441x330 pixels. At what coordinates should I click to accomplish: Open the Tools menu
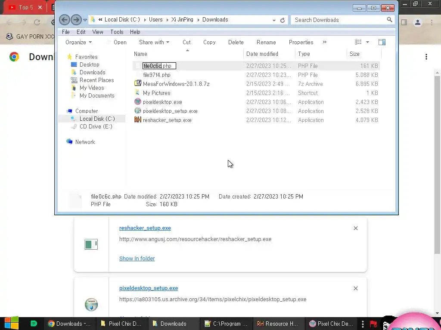coord(117,32)
